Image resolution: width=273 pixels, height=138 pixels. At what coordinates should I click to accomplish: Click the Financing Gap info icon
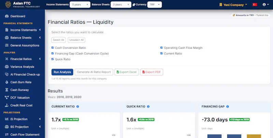(x=228, y=106)
